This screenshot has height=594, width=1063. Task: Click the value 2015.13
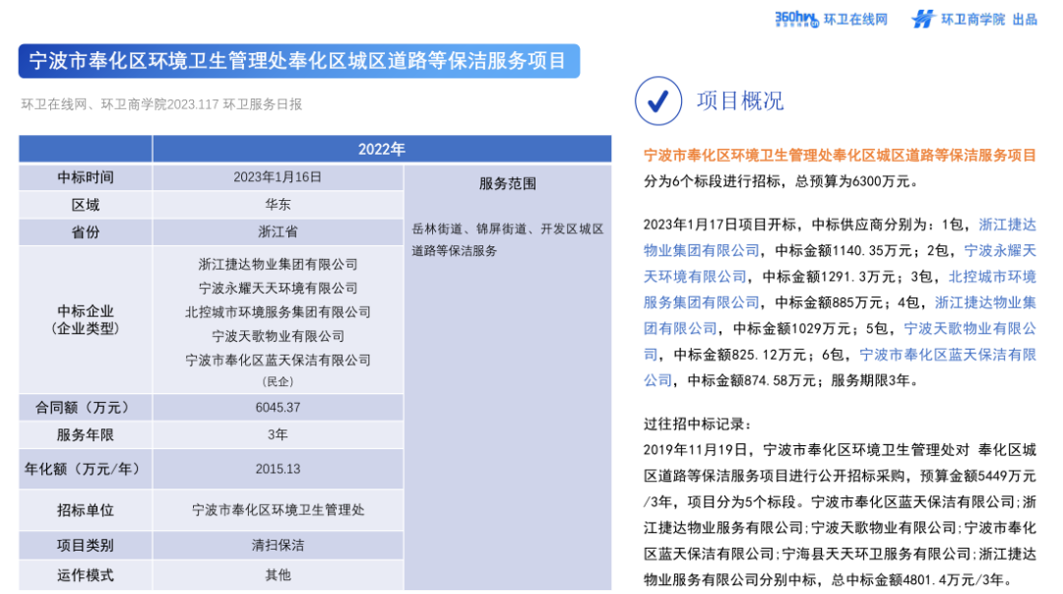[278, 469]
